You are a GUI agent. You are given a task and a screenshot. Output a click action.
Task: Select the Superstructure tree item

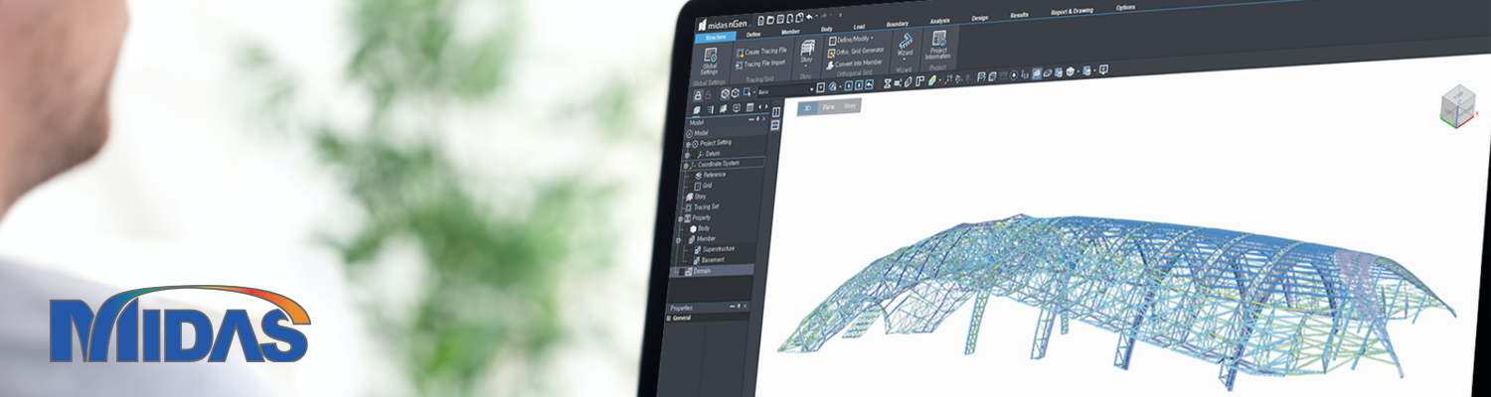tap(718, 249)
